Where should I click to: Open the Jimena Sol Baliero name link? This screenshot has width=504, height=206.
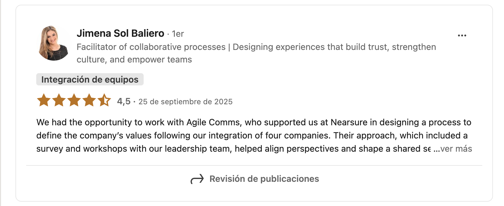click(x=120, y=33)
